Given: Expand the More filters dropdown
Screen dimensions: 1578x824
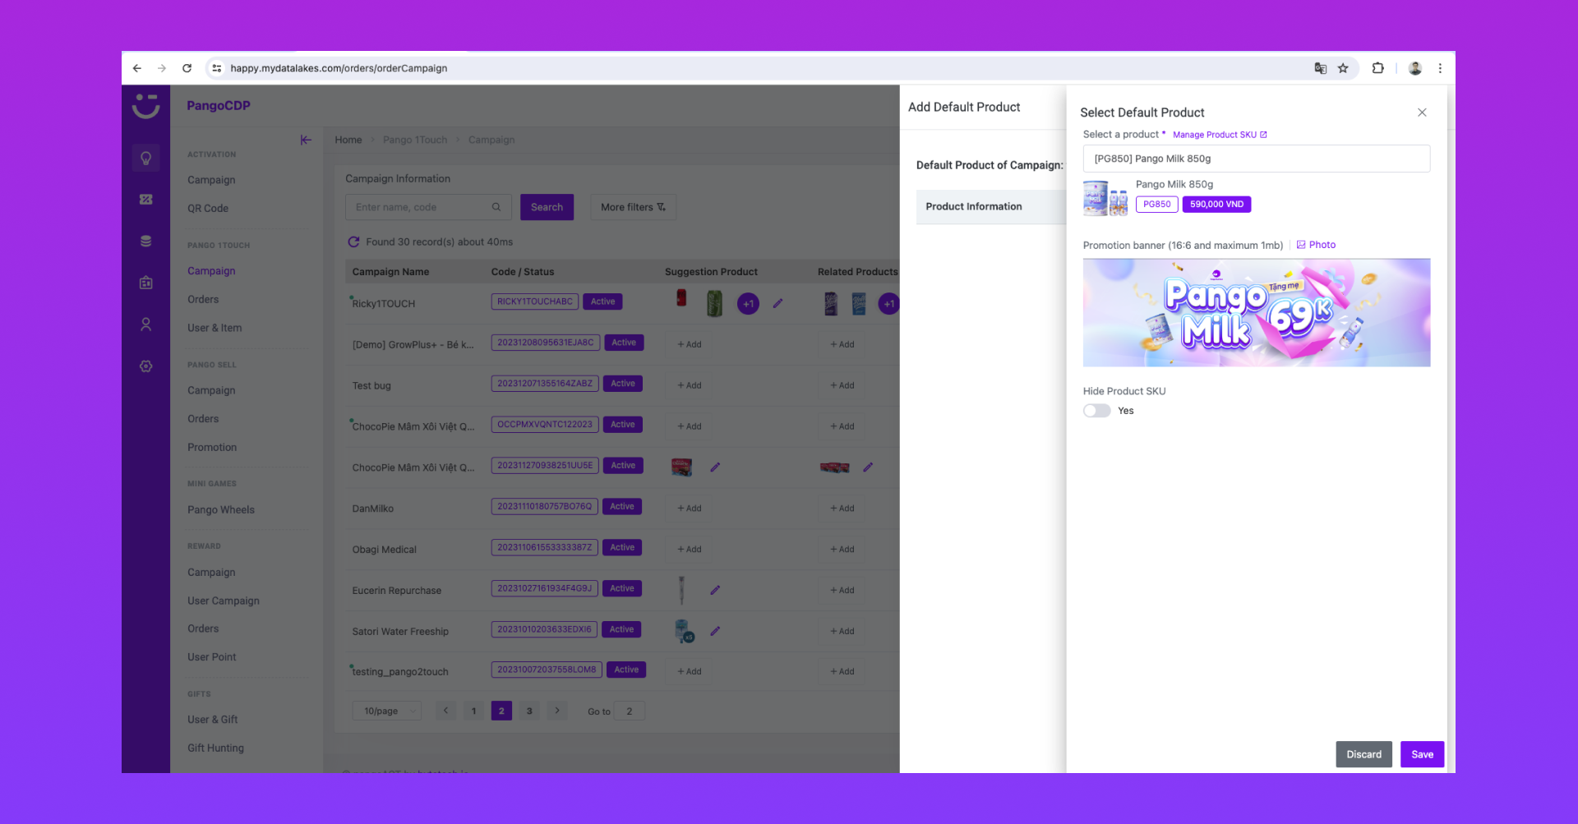Looking at the screenshot, I should pos(633,207).
